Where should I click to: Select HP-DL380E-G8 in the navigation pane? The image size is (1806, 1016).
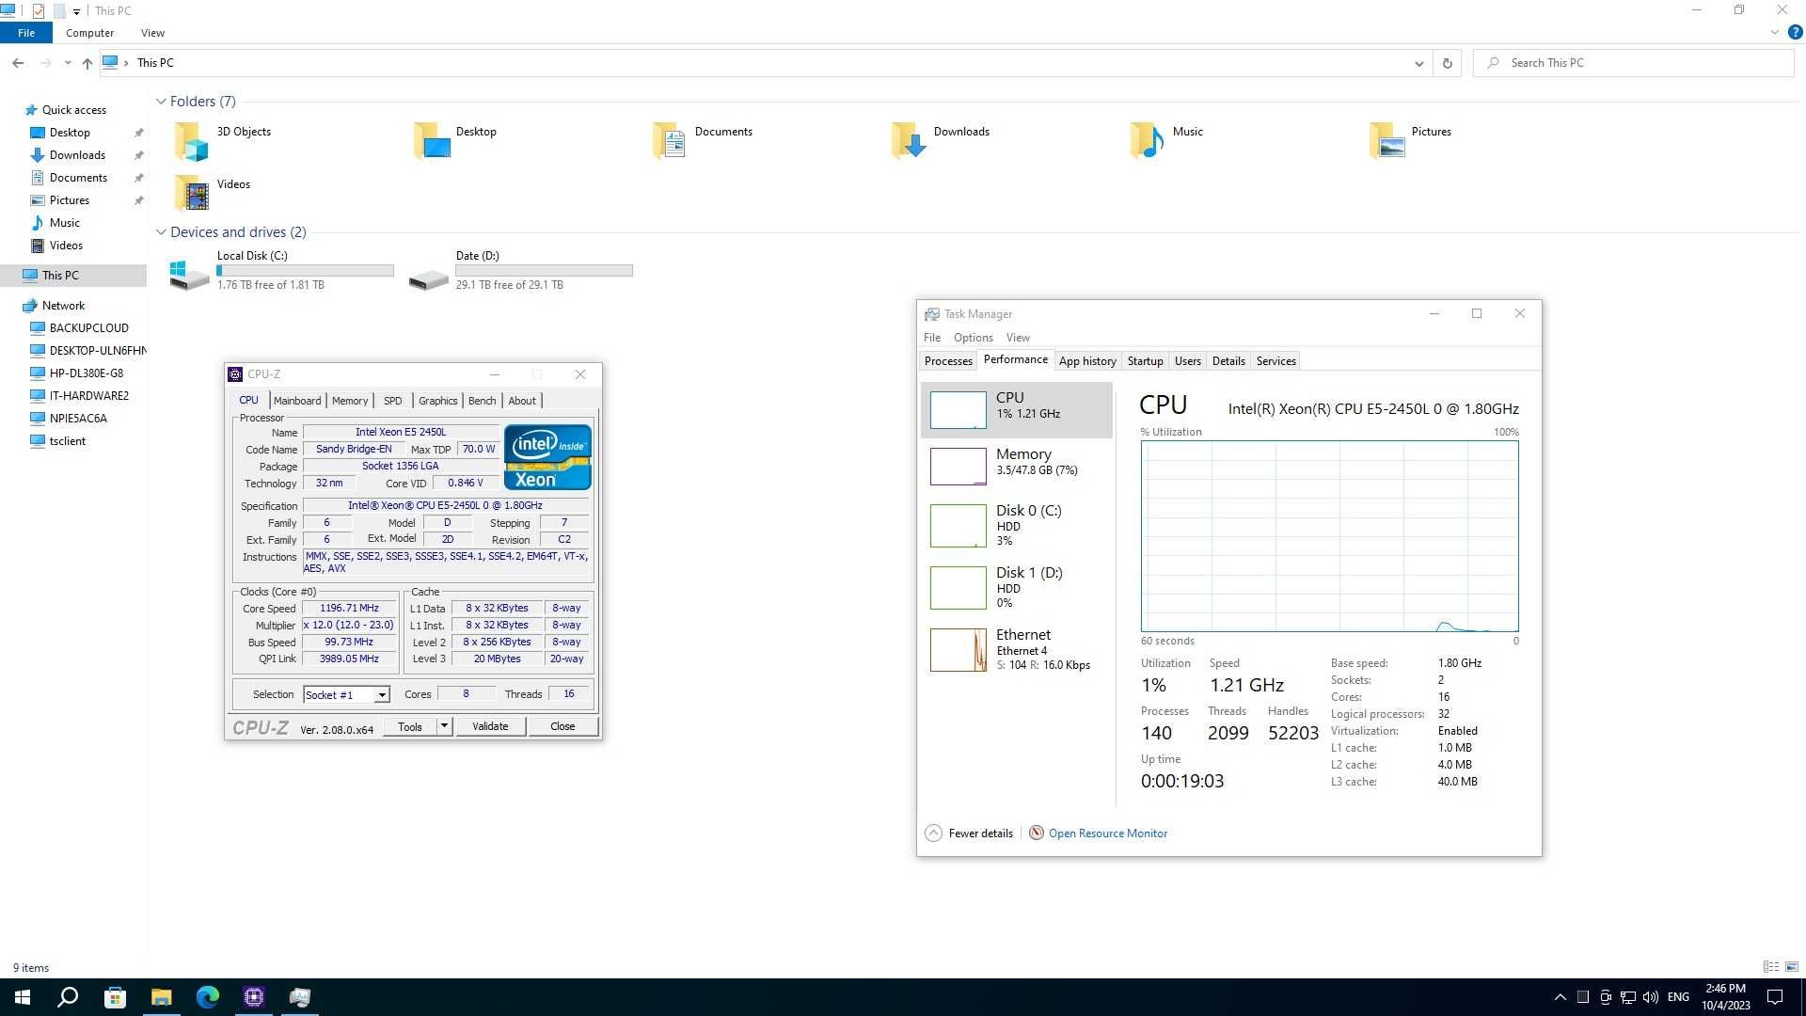tap(86, 373)
